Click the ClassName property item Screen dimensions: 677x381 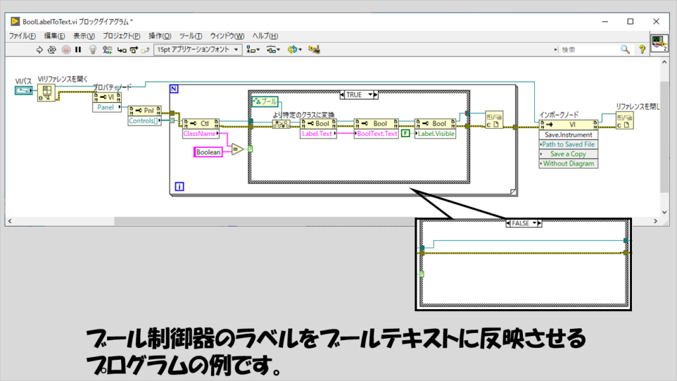tap(200, 133)
